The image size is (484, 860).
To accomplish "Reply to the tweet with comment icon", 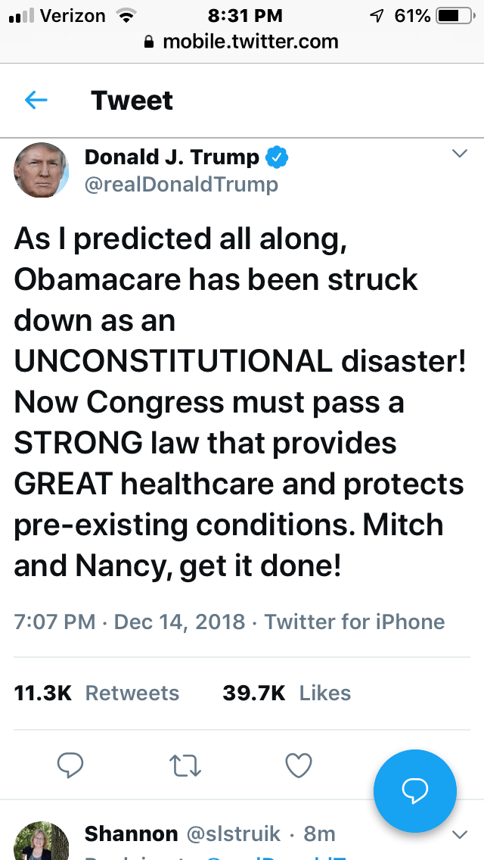I will (x=70, y=765).
